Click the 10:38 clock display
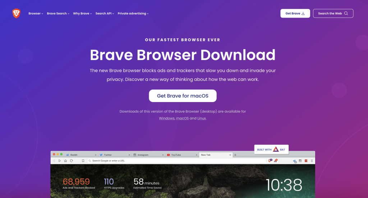Viewport: 368px width, 198px height. point(284,185)
